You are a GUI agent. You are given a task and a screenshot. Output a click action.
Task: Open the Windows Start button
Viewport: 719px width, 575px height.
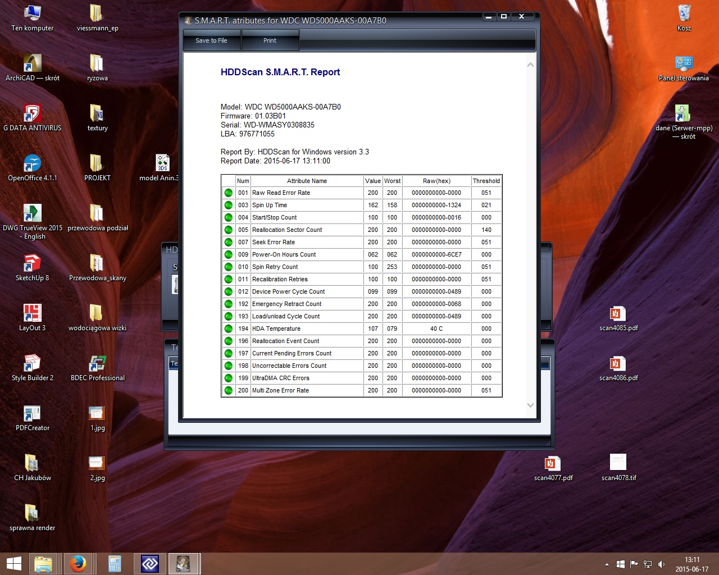coord(13,564)
